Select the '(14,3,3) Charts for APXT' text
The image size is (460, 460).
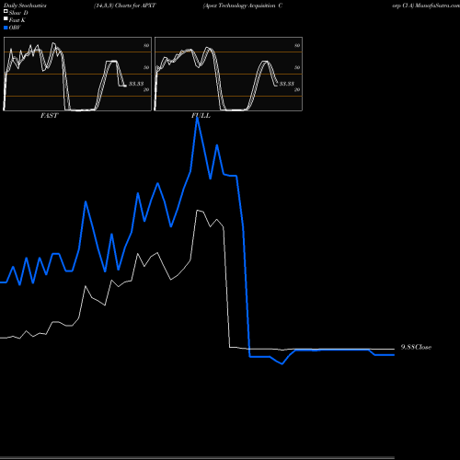125,6
